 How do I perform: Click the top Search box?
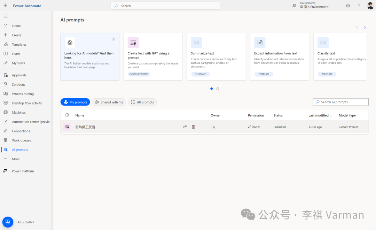165,6
